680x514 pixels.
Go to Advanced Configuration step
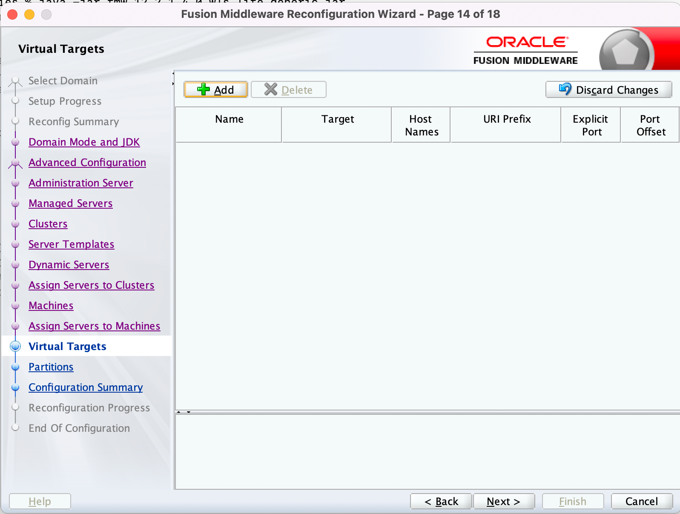point(87,162)
